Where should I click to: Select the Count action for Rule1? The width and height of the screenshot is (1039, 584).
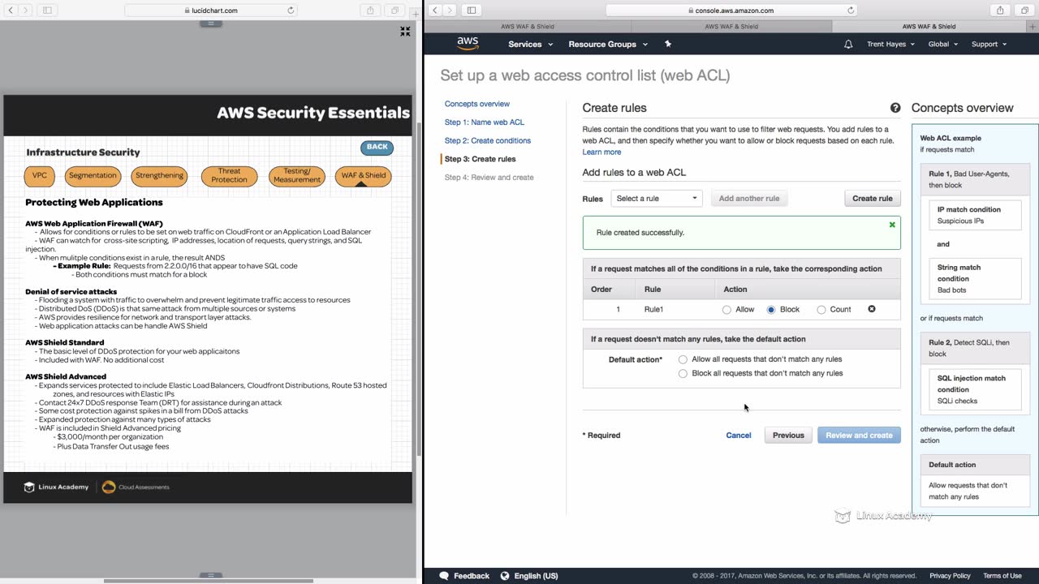tap(821, 310)
